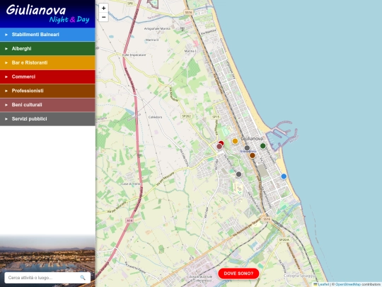Select the orange restaurant marker
The image size is (382, 287).
pos(235,141)
